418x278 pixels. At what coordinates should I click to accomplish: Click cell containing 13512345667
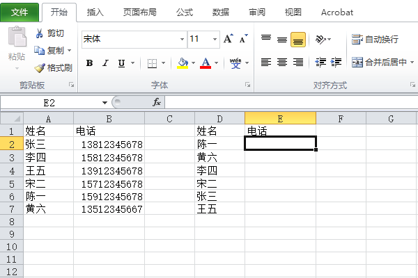109,209
